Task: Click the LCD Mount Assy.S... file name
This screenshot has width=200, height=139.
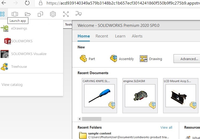Action: [177, 81]
